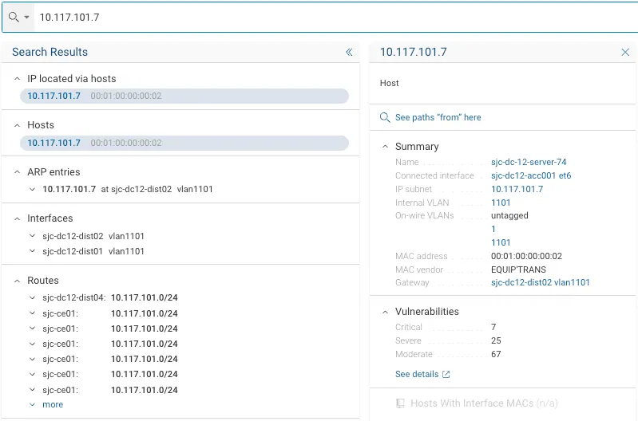Expand the sjc-dc12-dist04 route entry

tap(32, 298)
